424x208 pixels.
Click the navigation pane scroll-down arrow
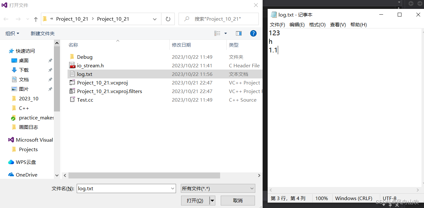coord(57,175)
